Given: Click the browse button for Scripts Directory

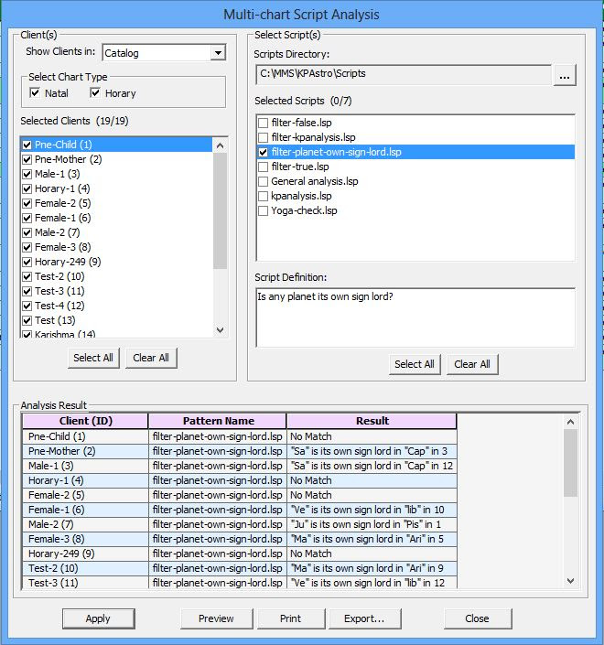Looking at the screenshot, I should point(565,75).
